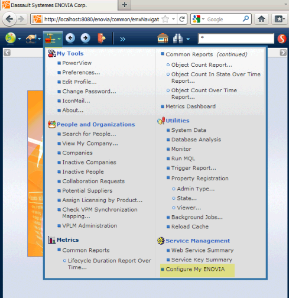Click Service Management gear icon
The height and width of the screenshot is (298, 289).
161,241
